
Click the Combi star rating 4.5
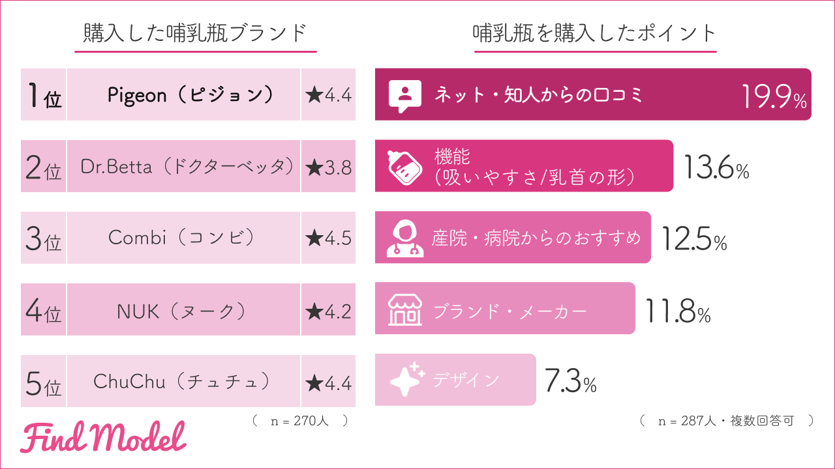[328, 238]
